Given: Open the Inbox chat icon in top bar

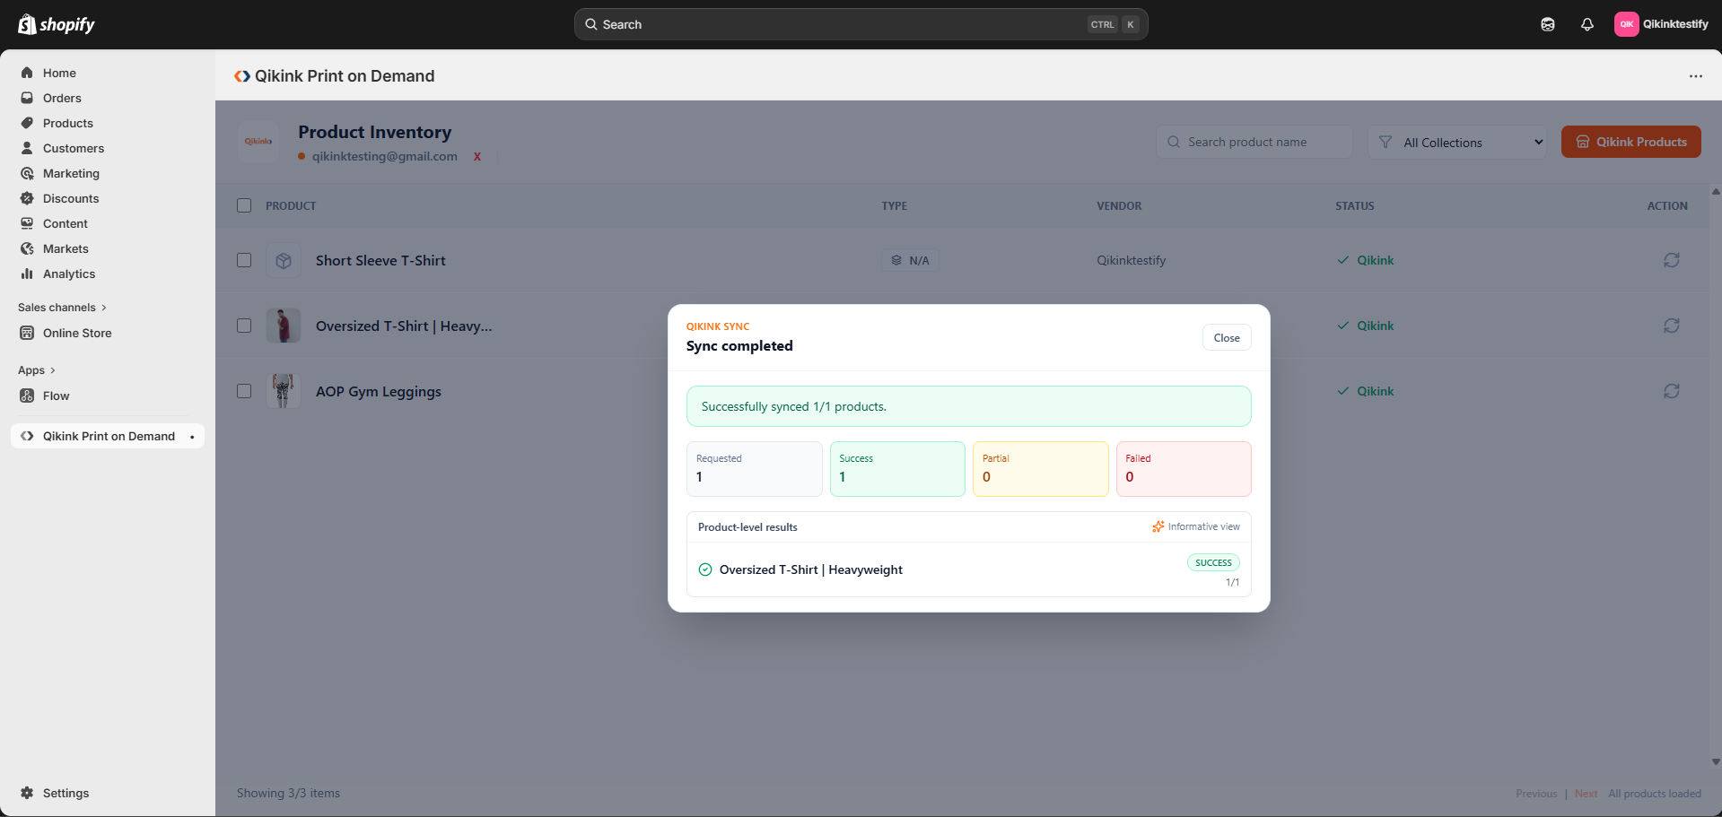Looking at the screenshot, I should pyautogui.click(x=1547, y=24).
